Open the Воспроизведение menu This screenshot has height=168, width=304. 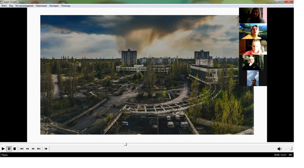(x=24, y=6)
